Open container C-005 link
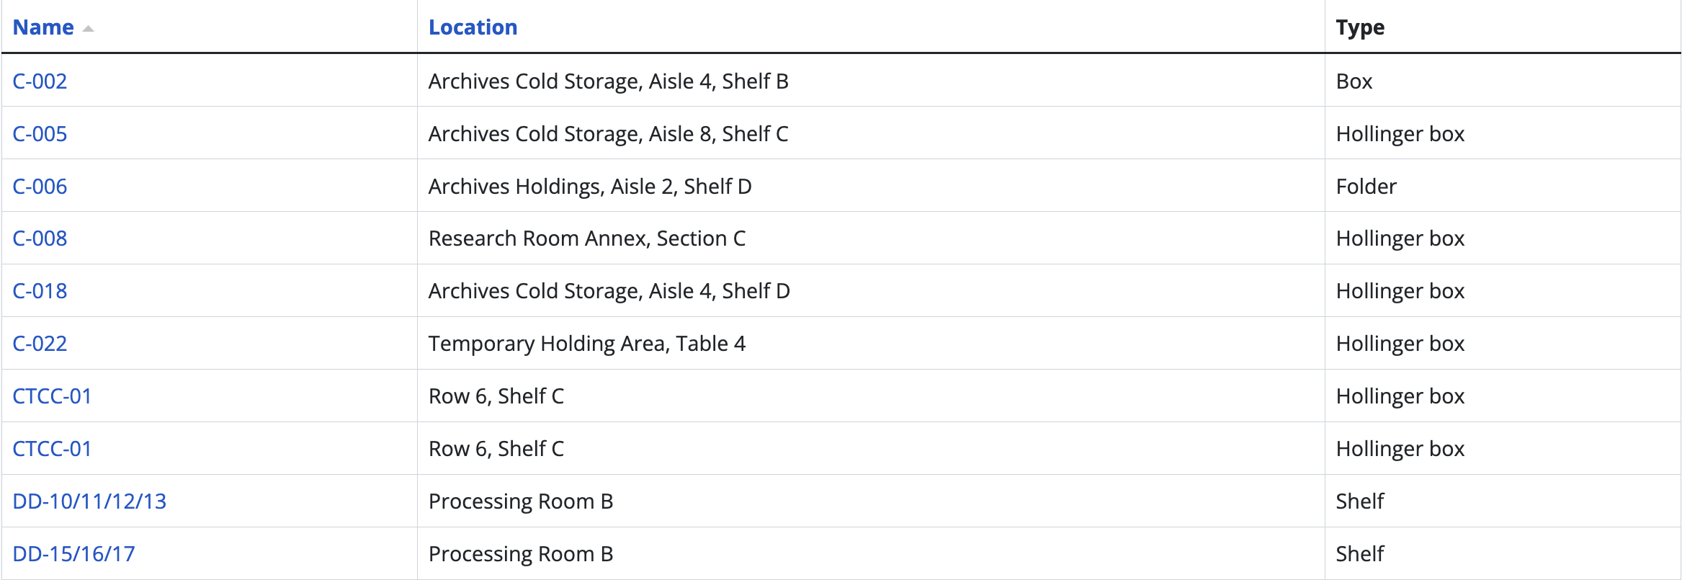 (x=40, y=134)
